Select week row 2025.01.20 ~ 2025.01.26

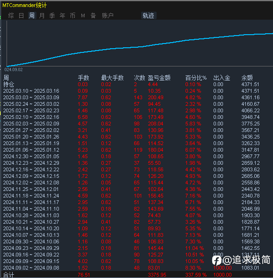tap(136, 137)
